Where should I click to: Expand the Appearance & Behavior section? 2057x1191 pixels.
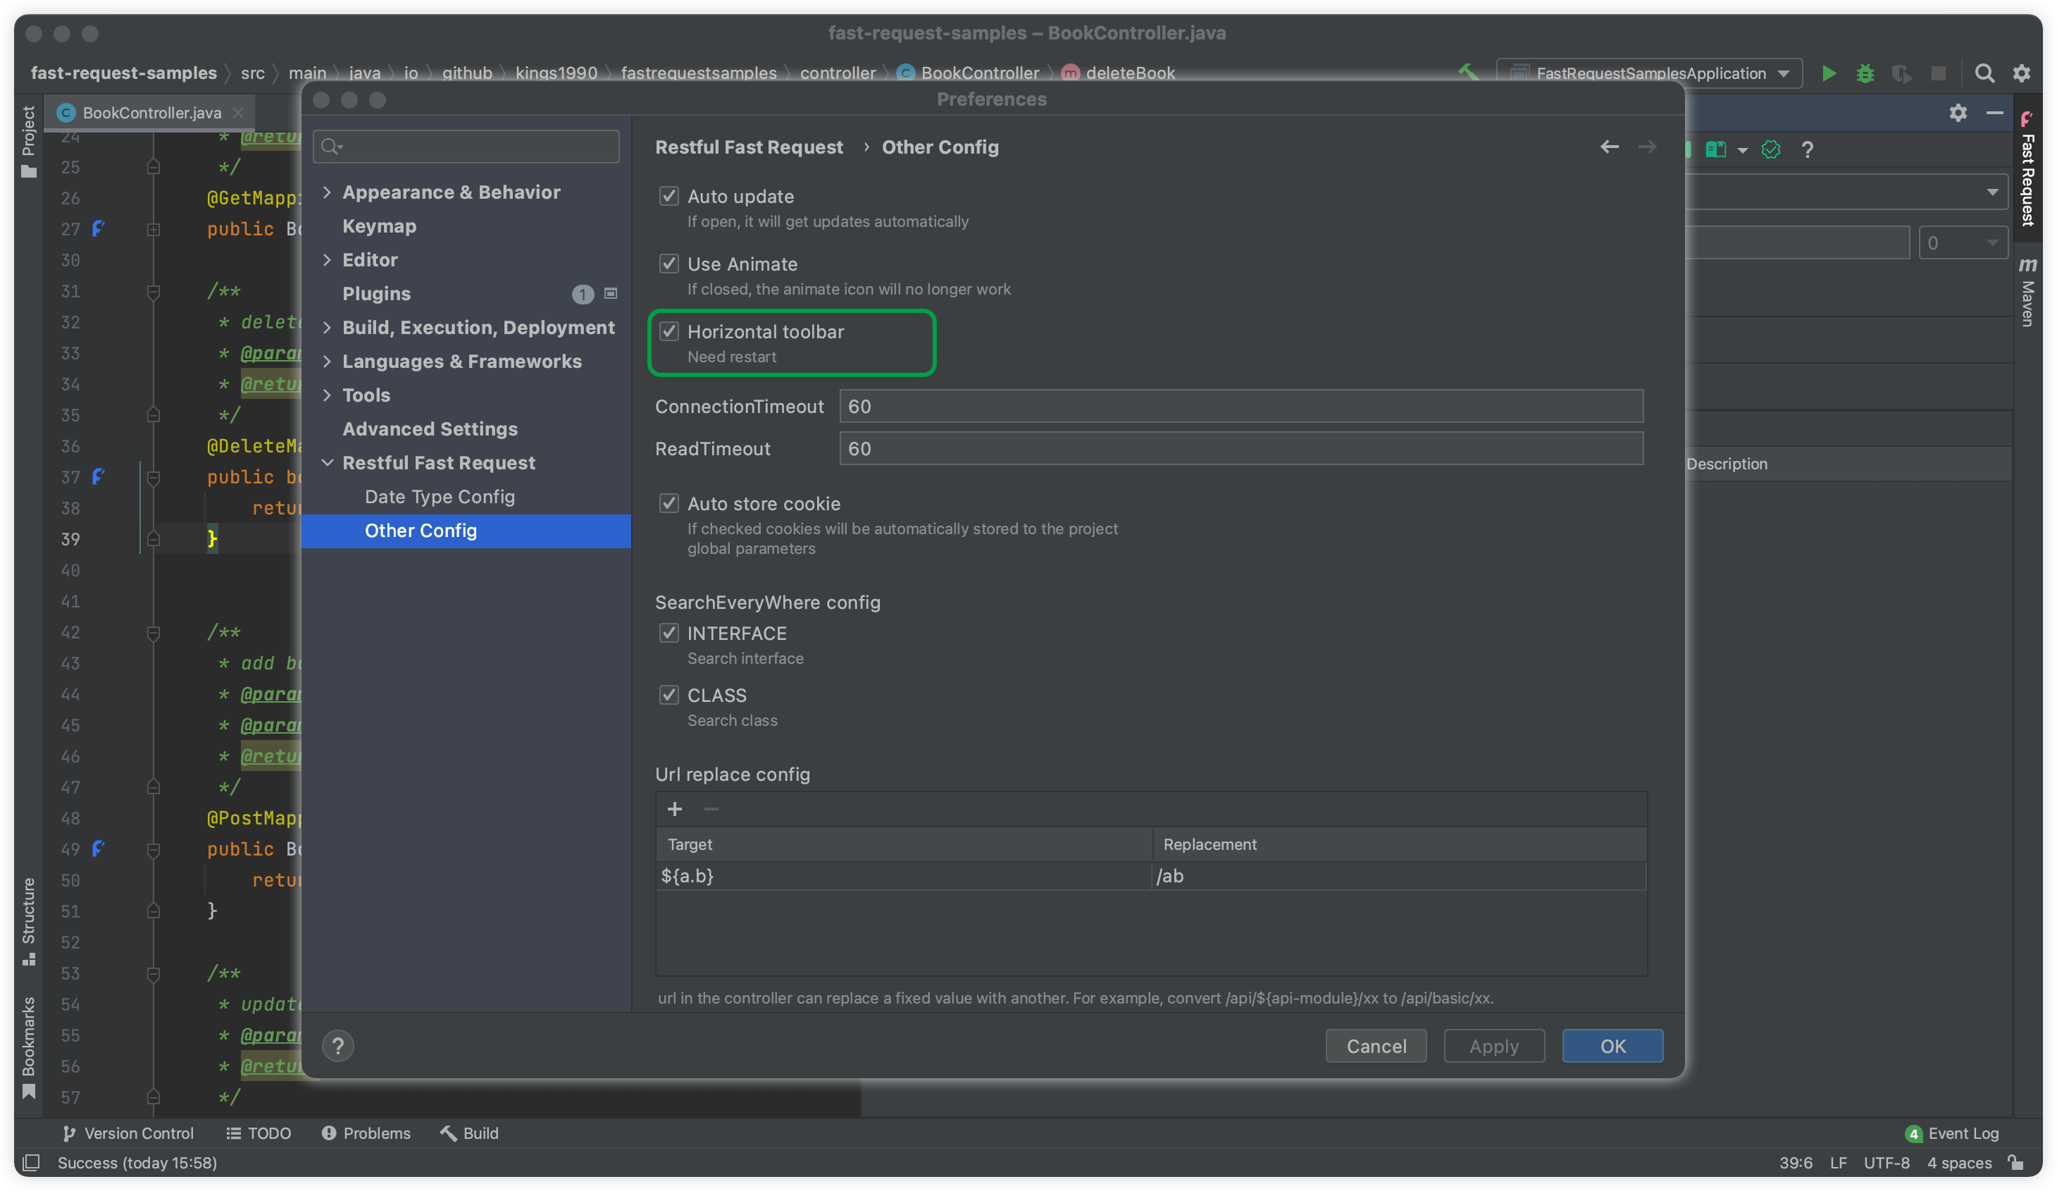point(328,192)
